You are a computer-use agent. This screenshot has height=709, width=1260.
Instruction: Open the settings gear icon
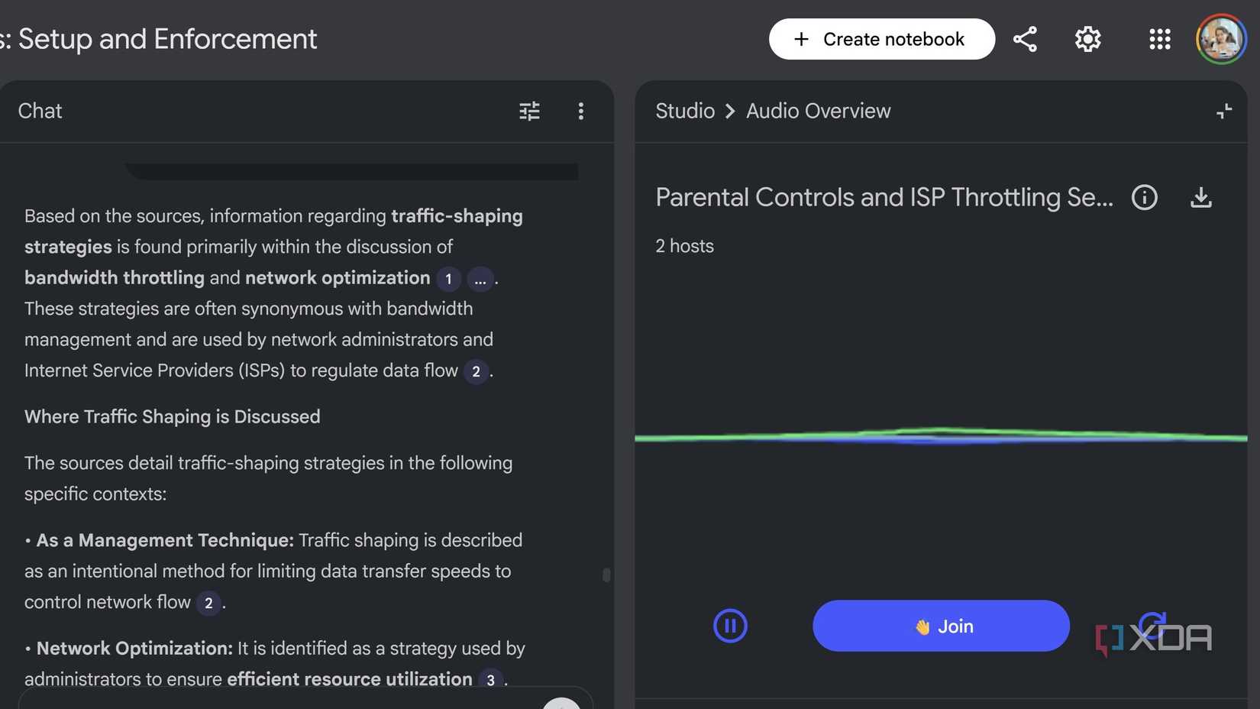(x=1087, y=39)
